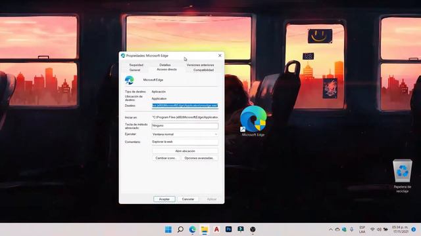
Task: Select the Acceso directo tab
Action: click(166, 69)
